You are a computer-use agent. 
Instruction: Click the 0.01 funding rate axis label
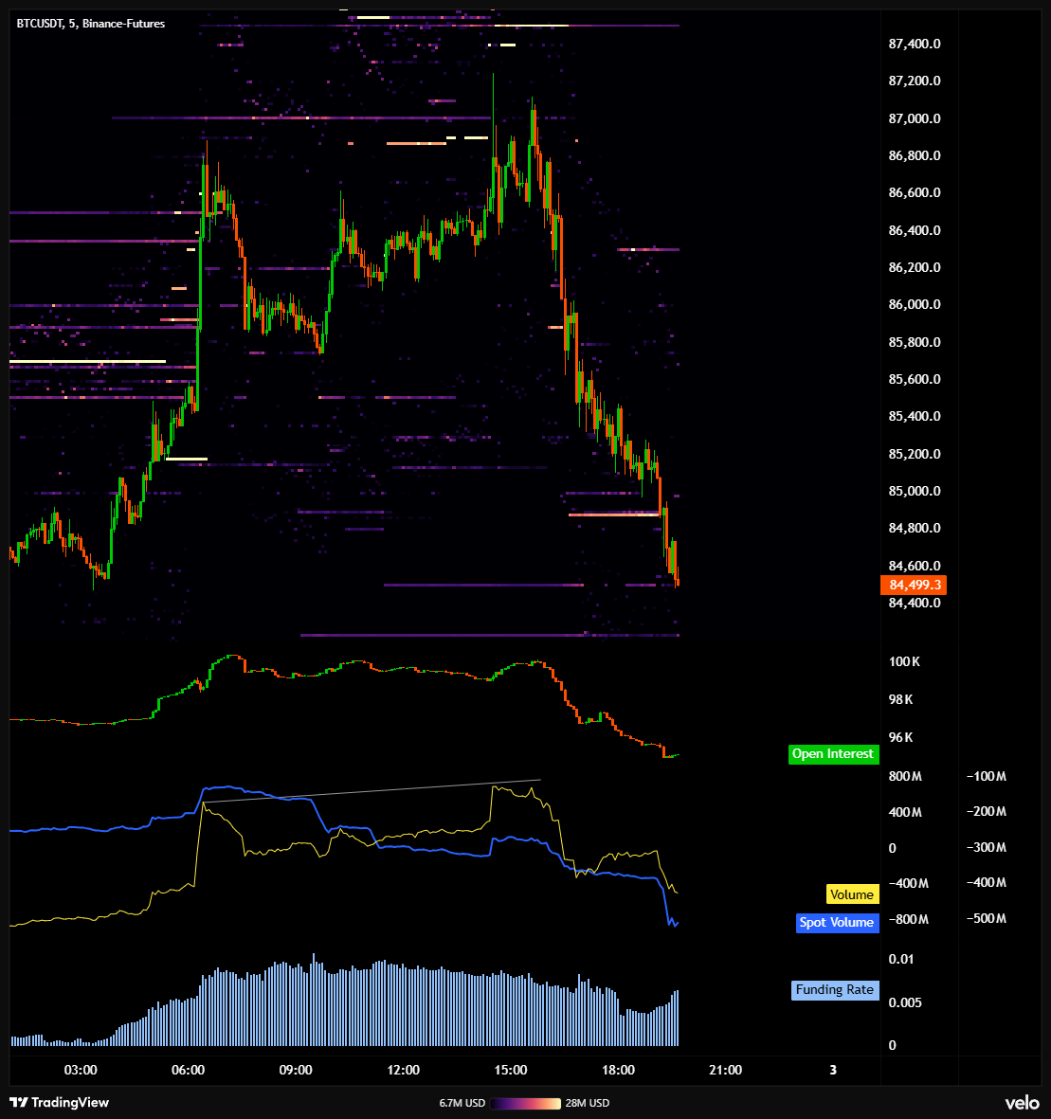coord(901,959)
